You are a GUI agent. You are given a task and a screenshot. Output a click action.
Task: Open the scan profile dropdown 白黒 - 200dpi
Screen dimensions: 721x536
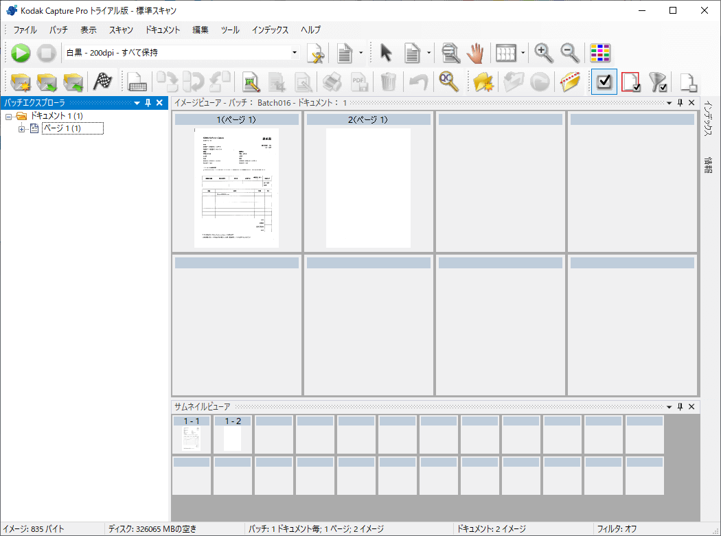tap(295, 53)
